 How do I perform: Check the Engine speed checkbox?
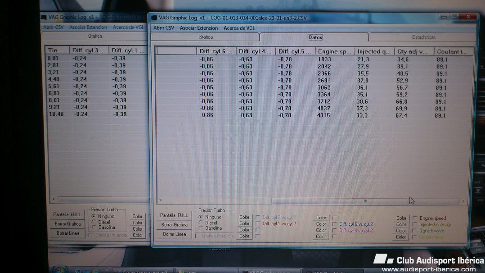point(415,218)
